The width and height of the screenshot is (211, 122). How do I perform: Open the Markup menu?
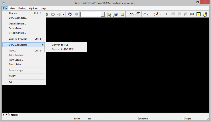[x=22, y=8]
